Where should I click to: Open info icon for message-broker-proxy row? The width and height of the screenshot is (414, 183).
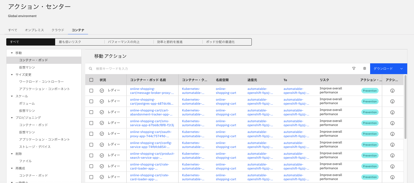click(392, 91)
